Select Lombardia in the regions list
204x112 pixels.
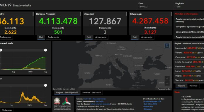[x=189, y=48]
